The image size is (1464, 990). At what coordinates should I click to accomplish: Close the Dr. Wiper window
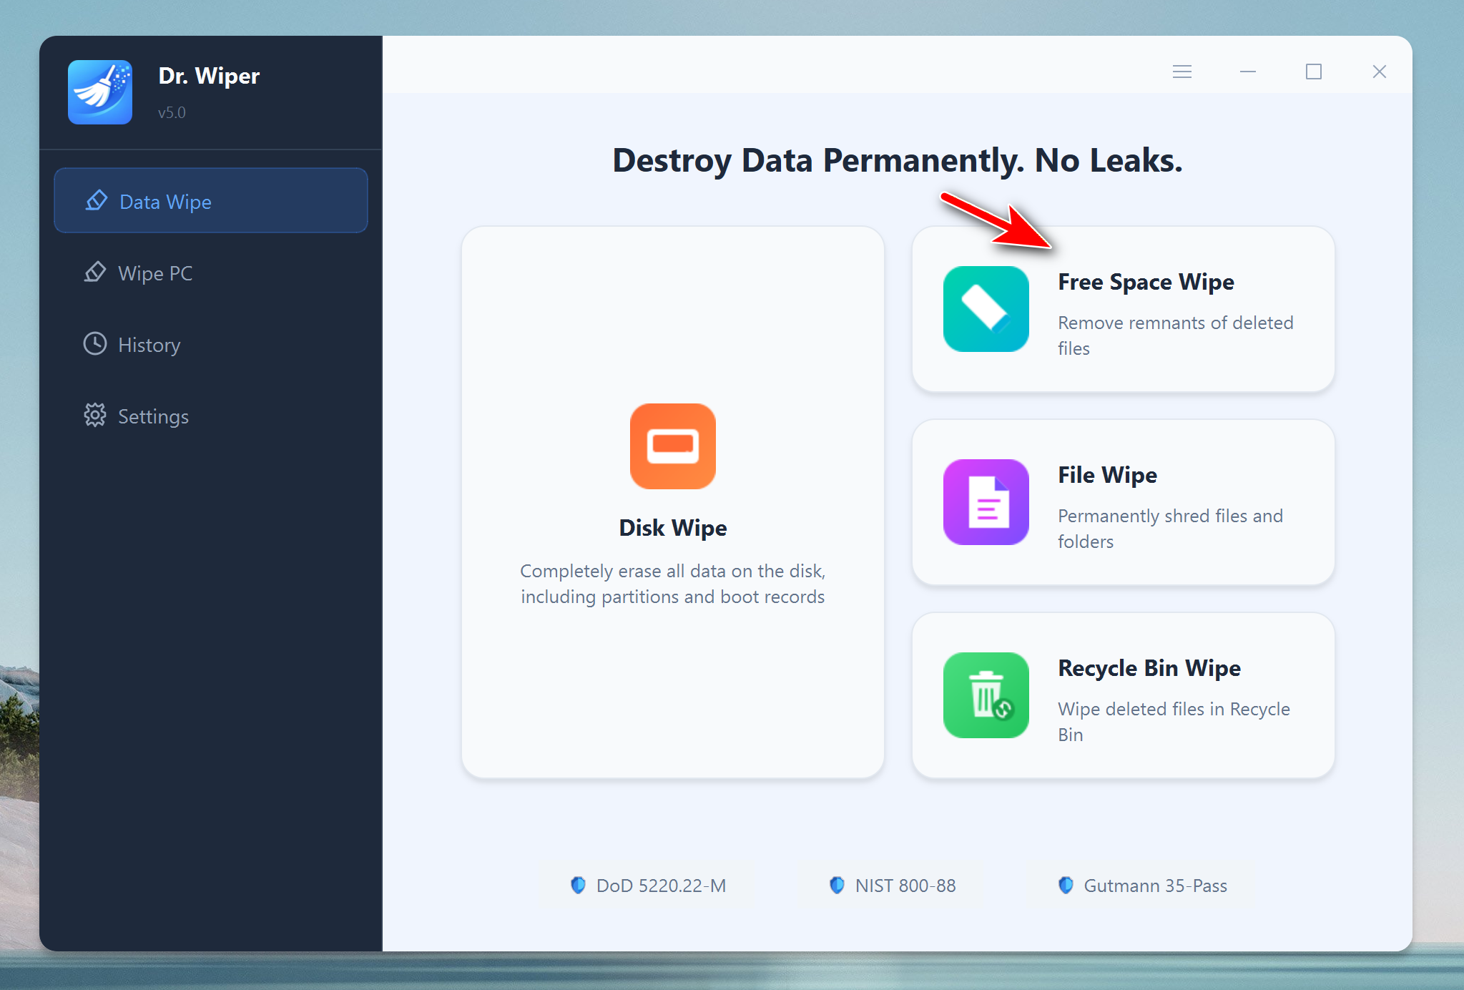tap(1380, 72)
